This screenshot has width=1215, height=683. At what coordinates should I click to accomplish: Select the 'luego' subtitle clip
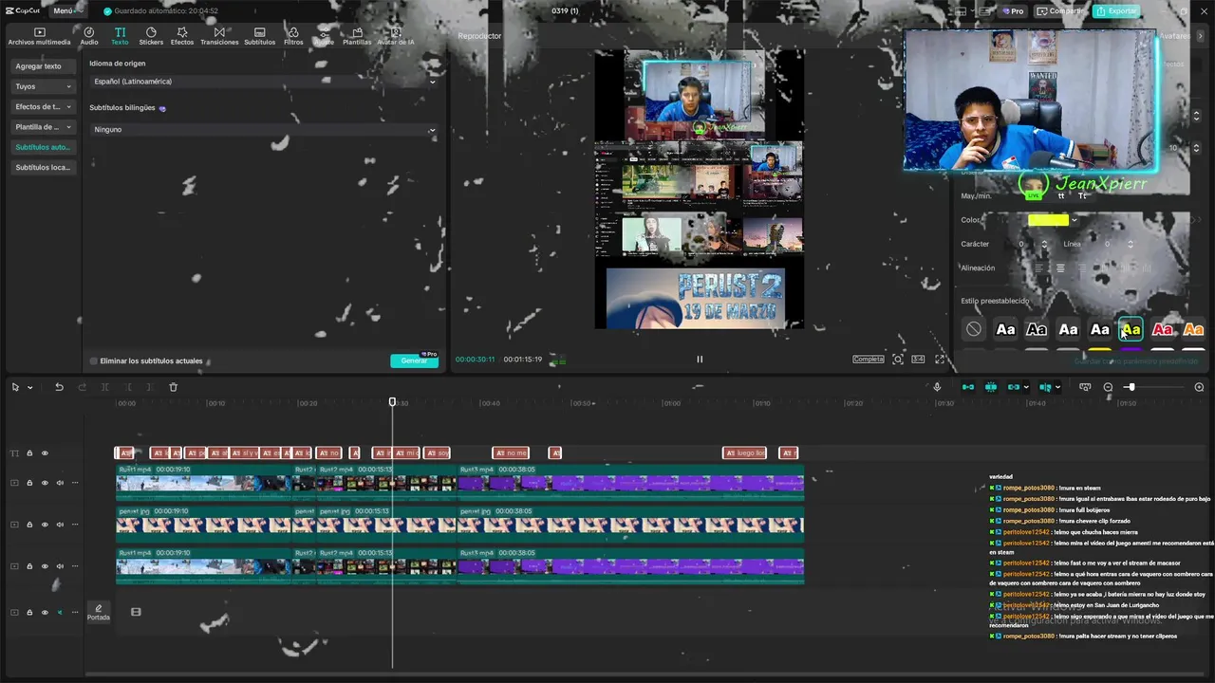click(744, 453)
